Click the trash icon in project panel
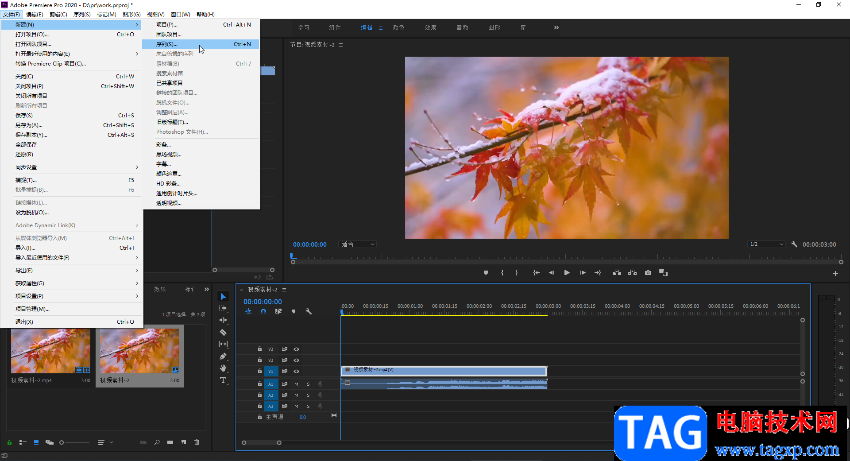The image size is (850, 461). pos(197,442)
